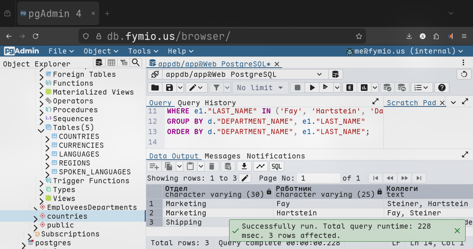The width and height of the screenshot is (473, 249).
Task: Run the query with Execute button
Action: click(x=312, y=88)
